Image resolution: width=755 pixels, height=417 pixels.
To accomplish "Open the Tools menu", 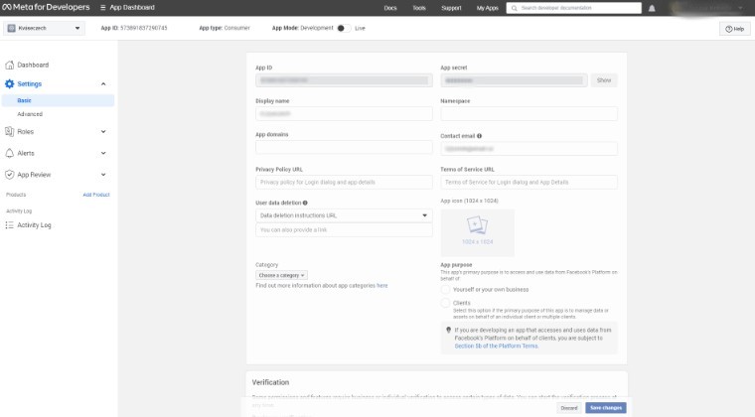I will click(x=419, y=8).
